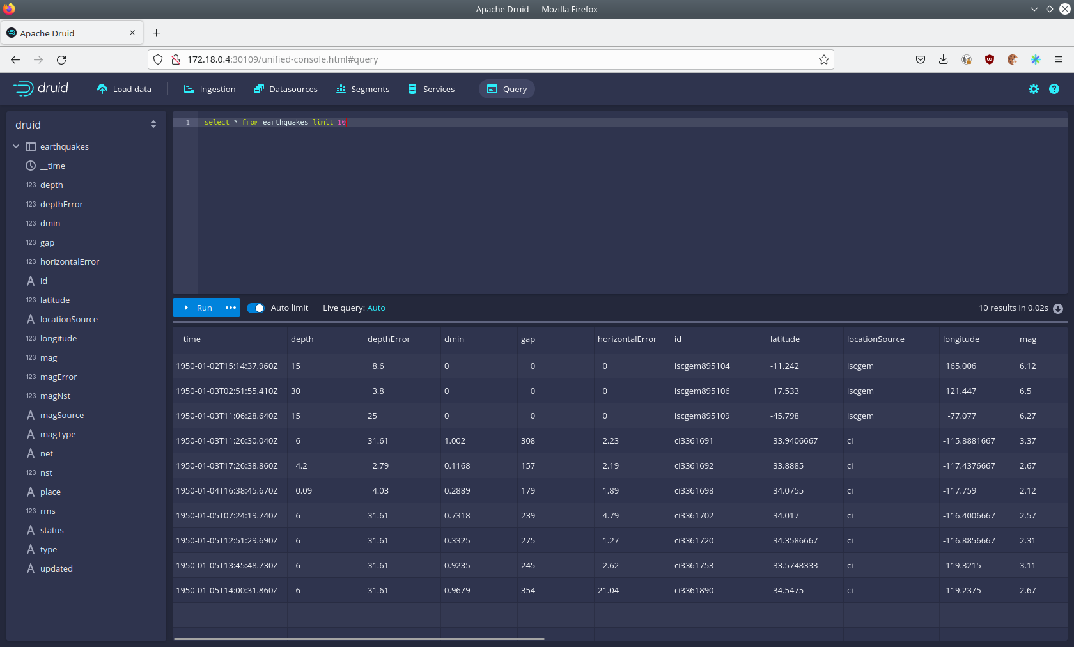This screenshot has height=647, width=1074.
Task: Collapse the earthquakes datasource tree
Action: [x=16, y=146]
